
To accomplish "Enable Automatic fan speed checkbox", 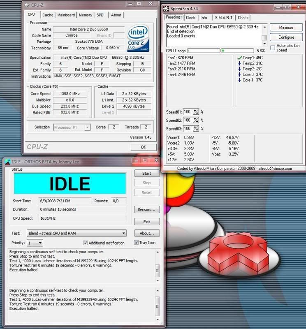I will [x=273, y=48].
